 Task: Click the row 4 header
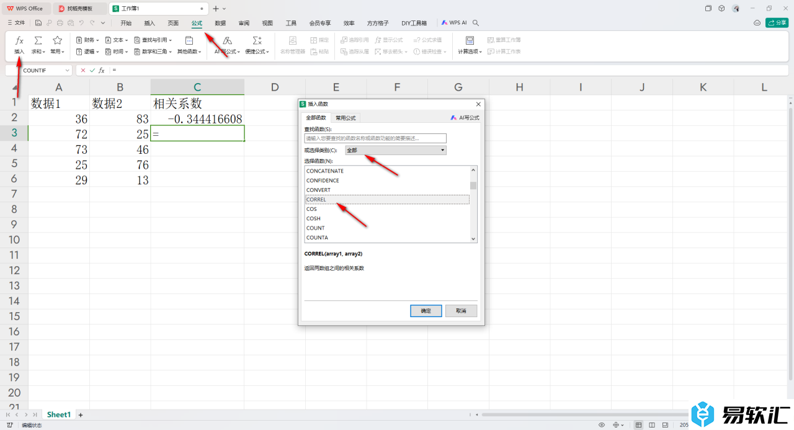(x=14, y=148)
